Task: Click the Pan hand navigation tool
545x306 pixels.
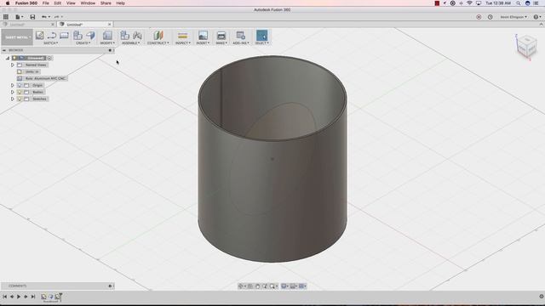Action: 257,286
